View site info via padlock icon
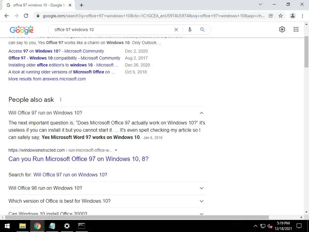Image resolution: width=309 pixels, height=232 pixels. pos(38,16)
